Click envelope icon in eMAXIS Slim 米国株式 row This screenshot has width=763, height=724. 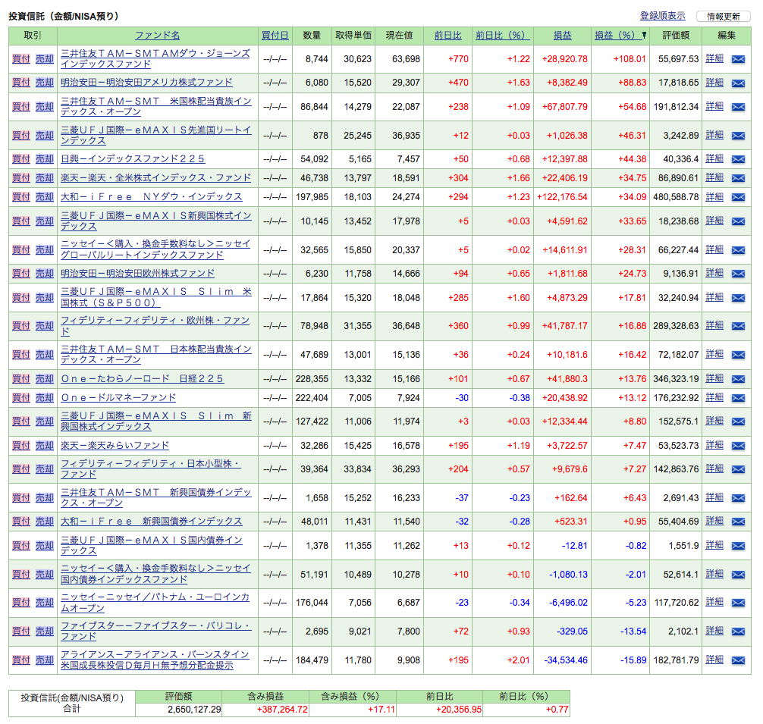click(738, 298)
